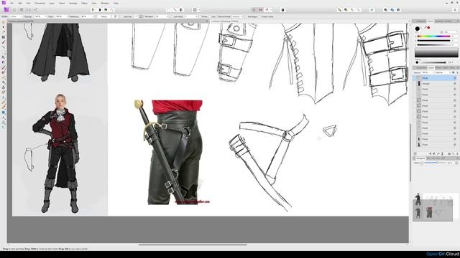Open the Quick Mask options arrow
The height and width of the screenshot is (258, 460).
[200, 10]
